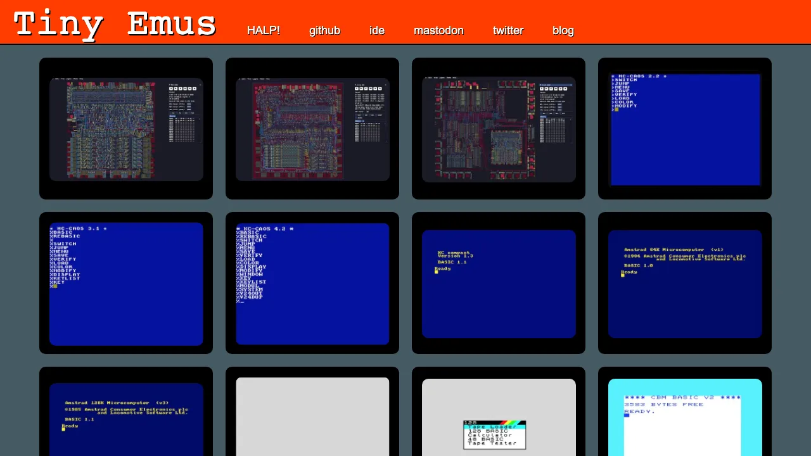Image resolution: width=811 pixels, height=456 pixels.
Task: Click the Tiny Emus site title
Action: tap(115, 25)
